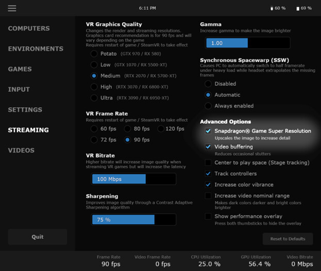Open the VIDEOS section
The width and height of the screenshot is (321, 271).
coord(21,150)
